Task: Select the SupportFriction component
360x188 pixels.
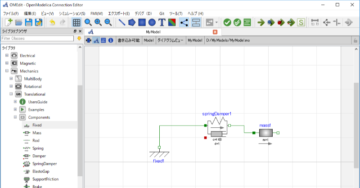Action: tap(45, 179)
